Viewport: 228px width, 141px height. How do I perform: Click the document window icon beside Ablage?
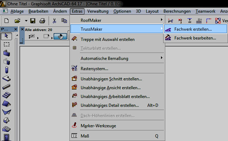tap(5, 11)
